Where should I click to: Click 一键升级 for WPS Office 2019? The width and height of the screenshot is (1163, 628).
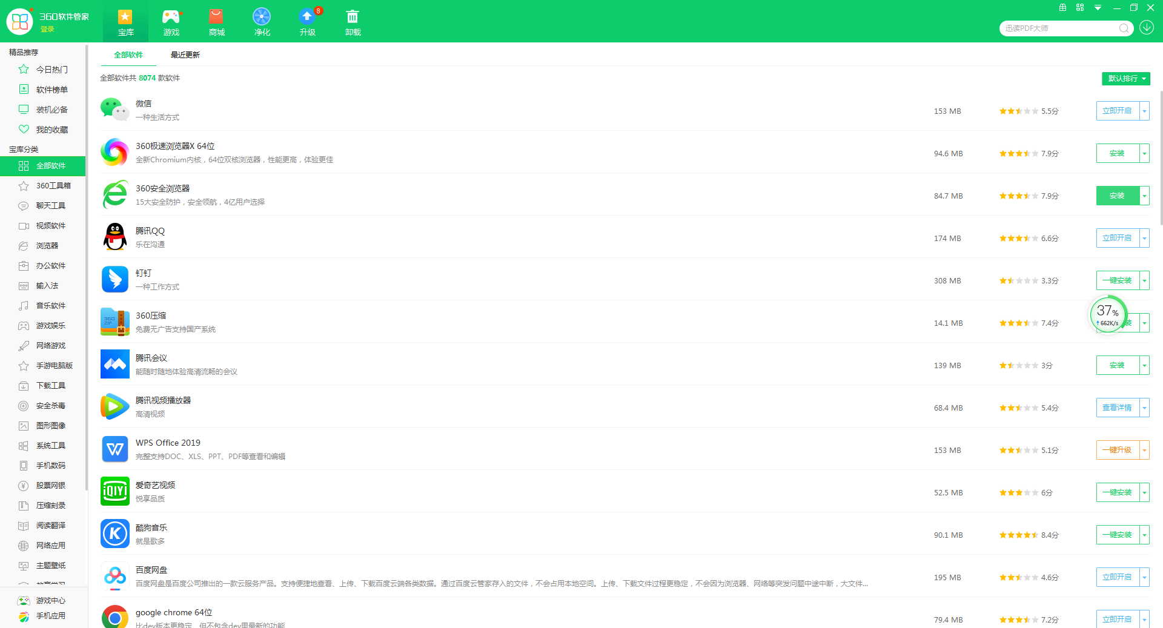click(1118, 450)
